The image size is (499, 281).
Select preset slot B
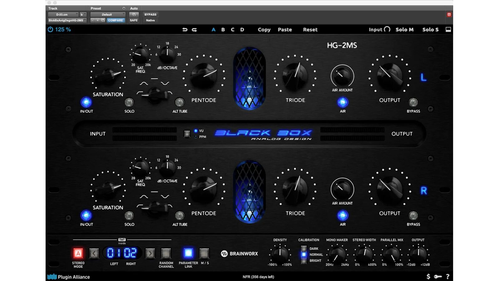coord(223,29)
